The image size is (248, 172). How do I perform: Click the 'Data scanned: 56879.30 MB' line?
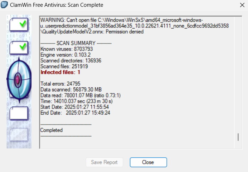(71, 90)
